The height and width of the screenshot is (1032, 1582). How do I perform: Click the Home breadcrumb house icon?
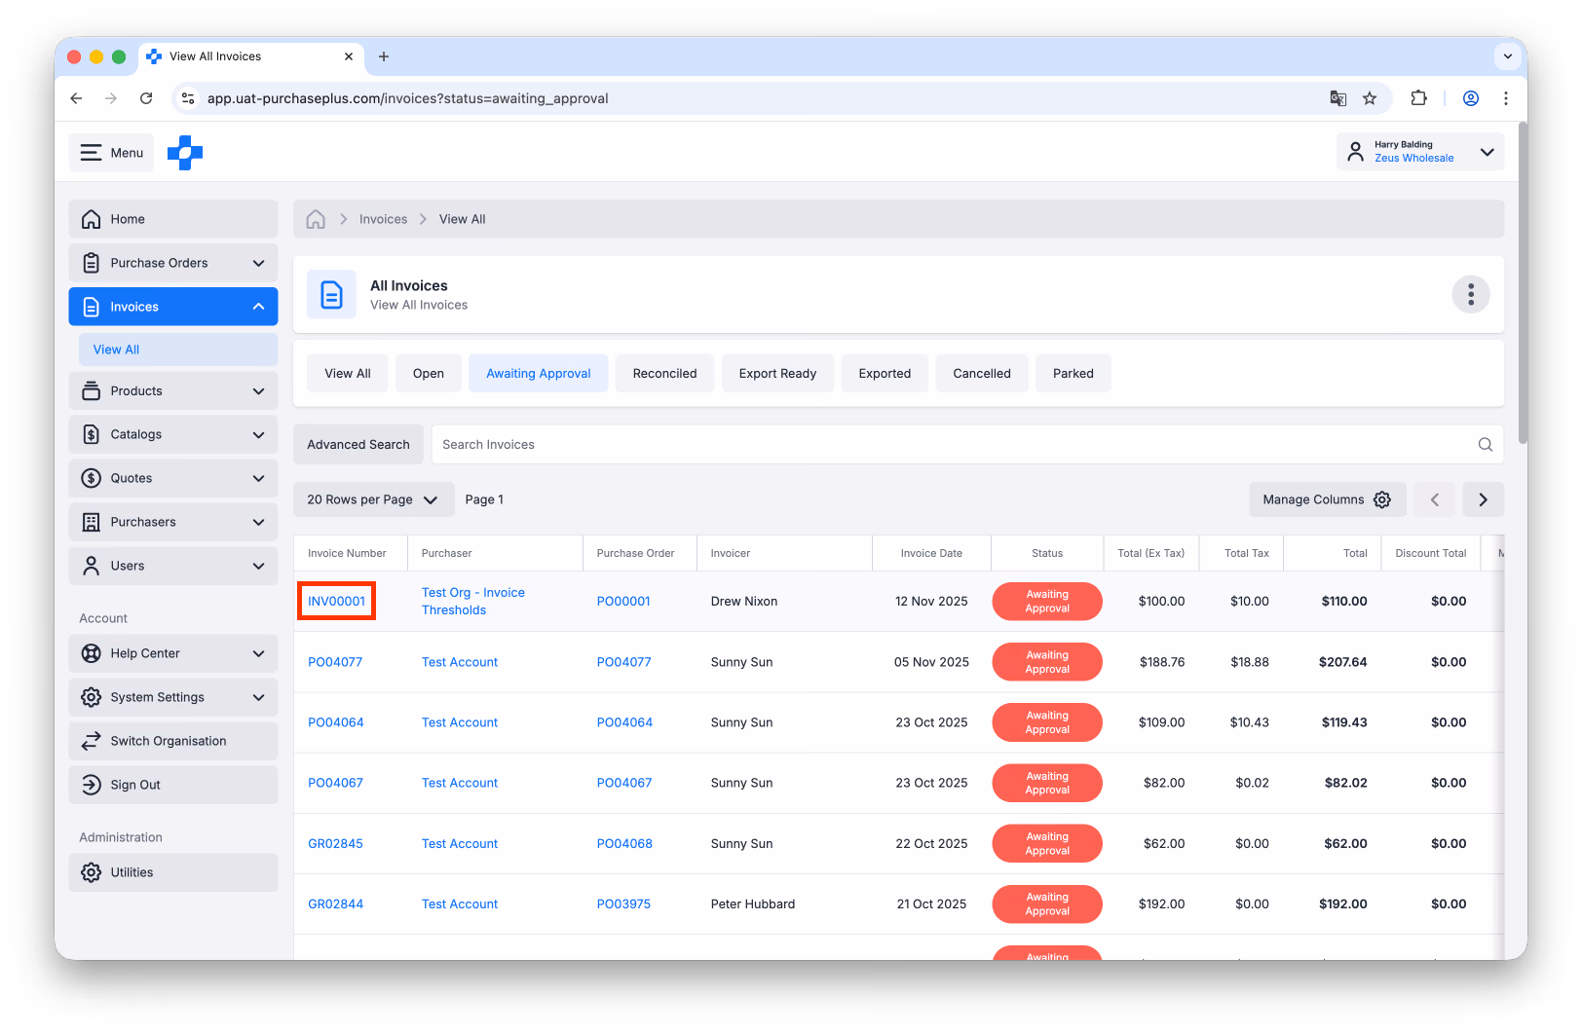pyautogui.click(x=316, y=219)
